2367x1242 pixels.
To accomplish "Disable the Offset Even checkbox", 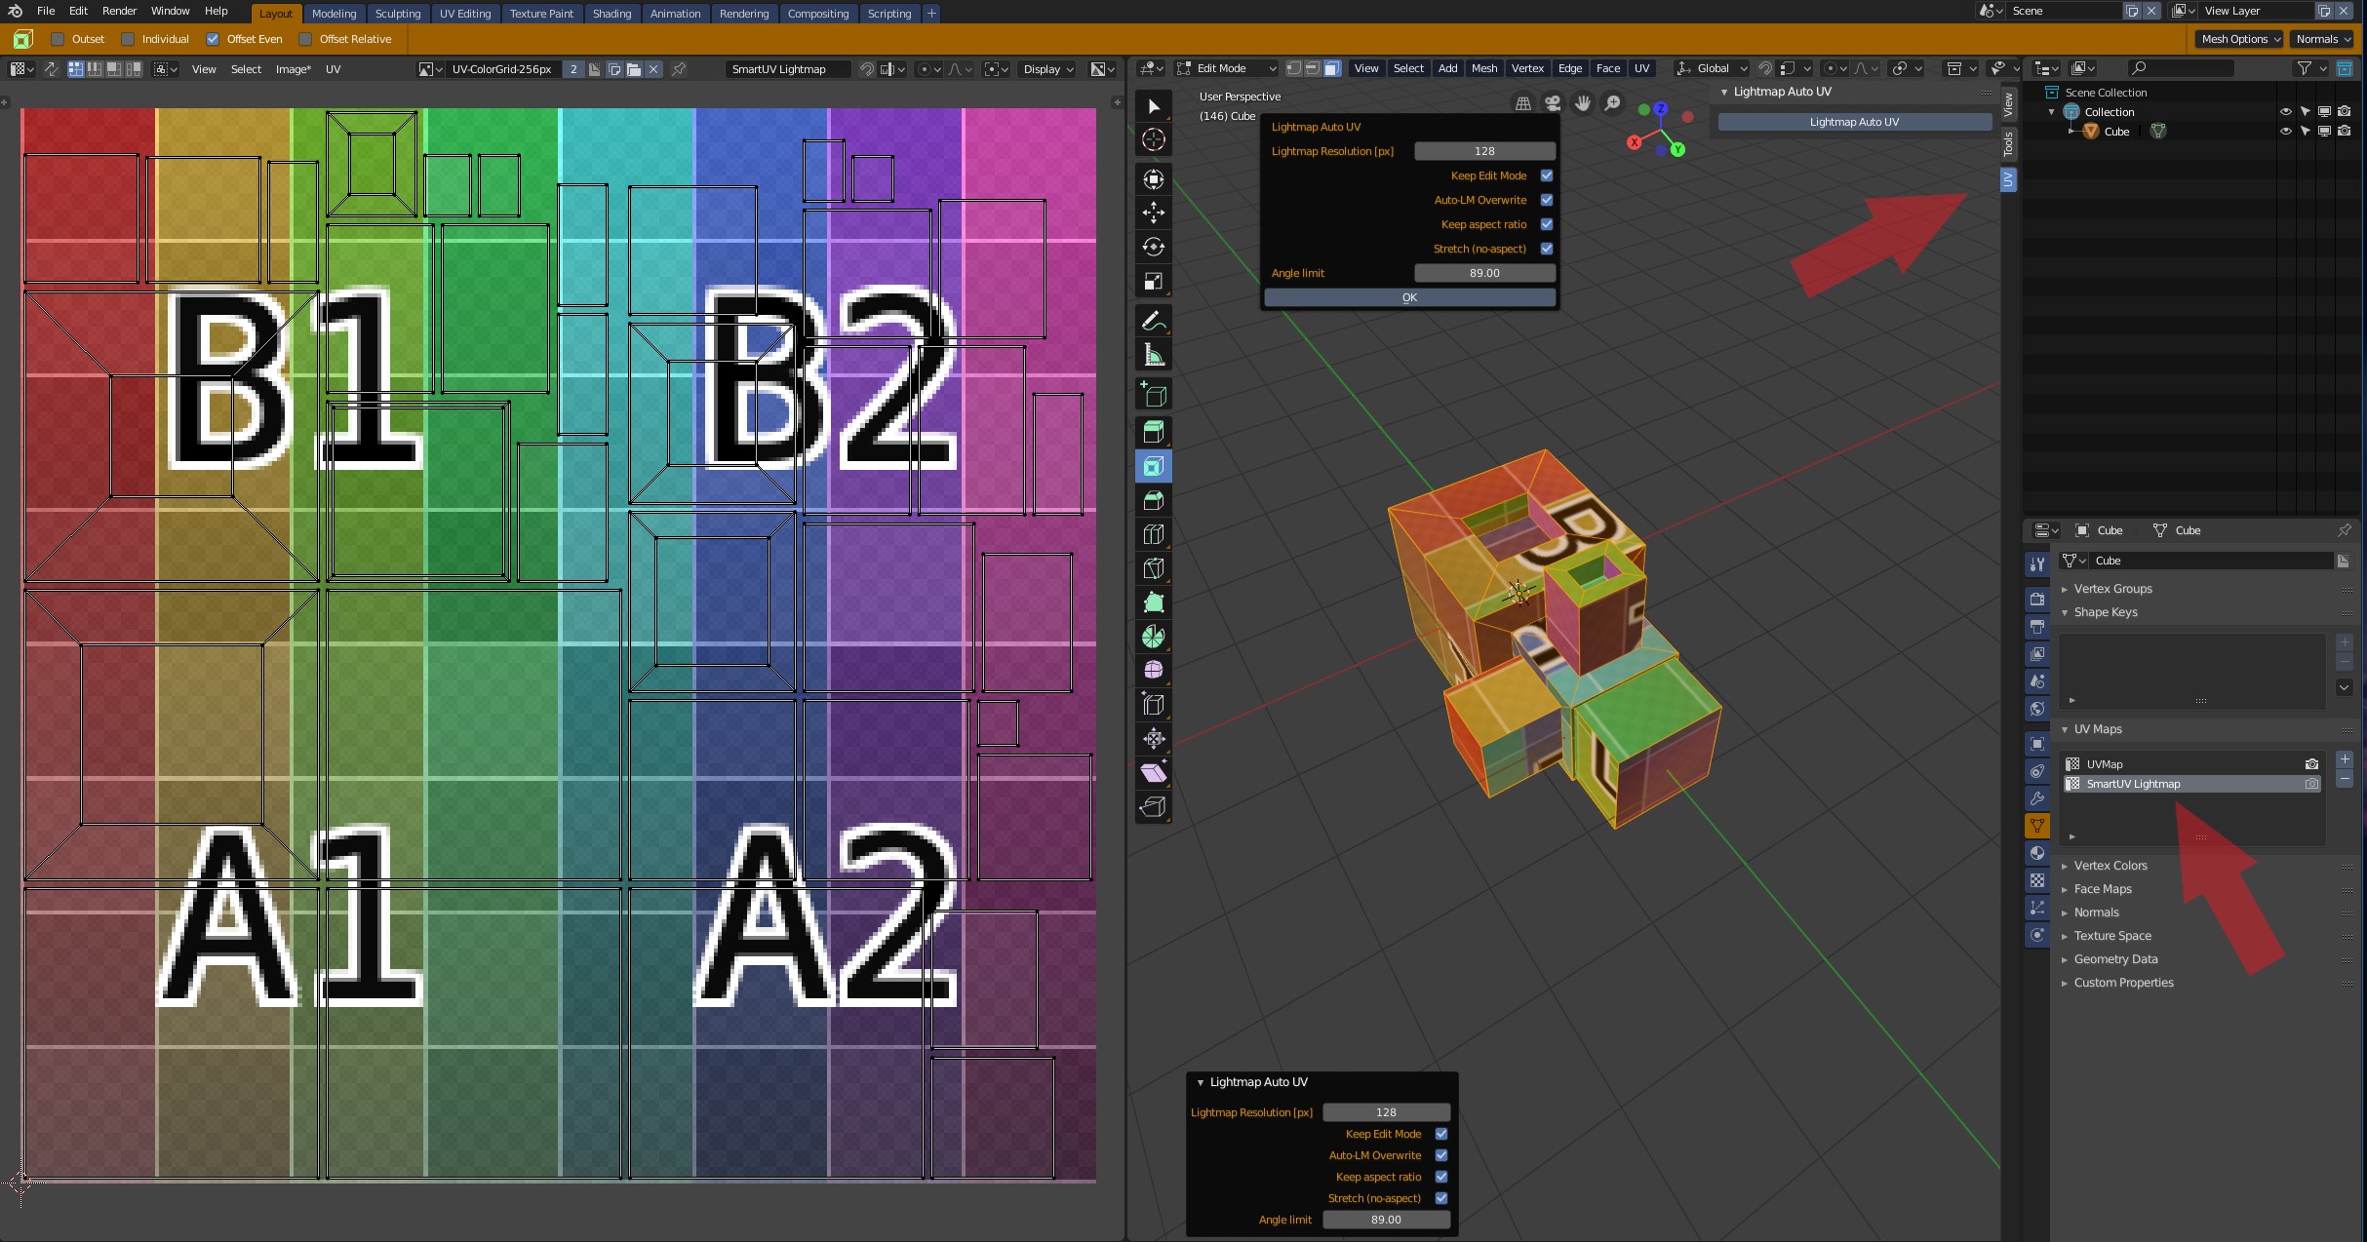I will pyautogui.click(x=213, y=39).
